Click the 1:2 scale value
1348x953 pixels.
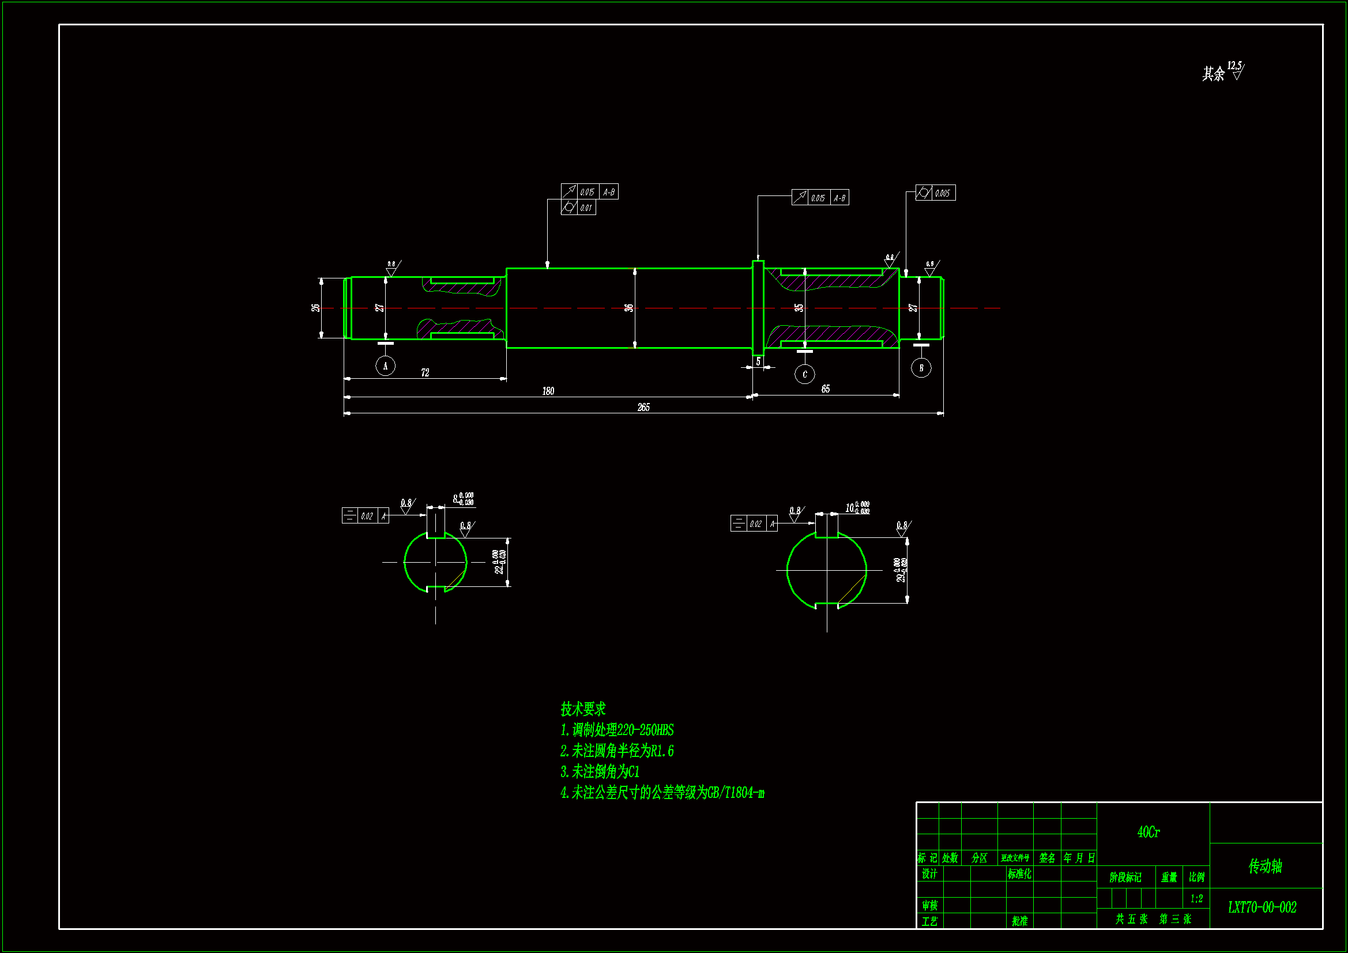point(1196,898)
